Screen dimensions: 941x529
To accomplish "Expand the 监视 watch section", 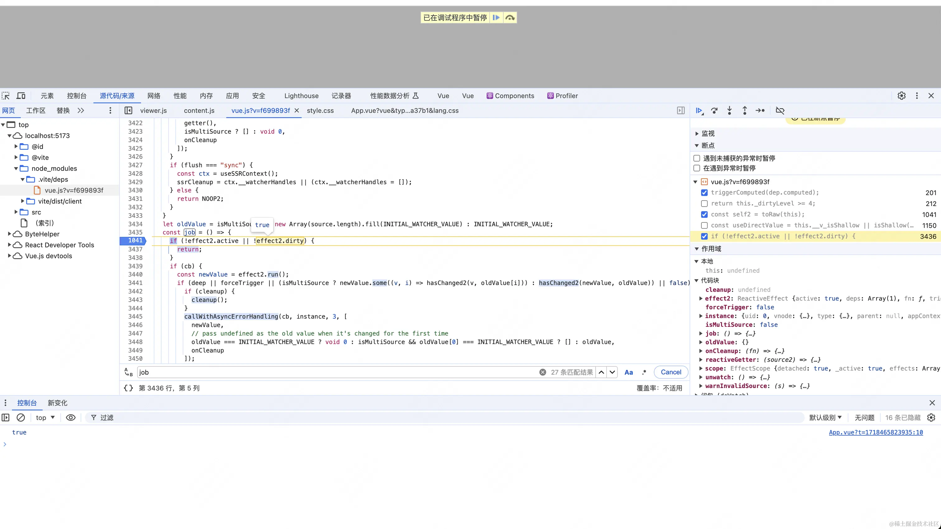I will (x=697, y=134).
